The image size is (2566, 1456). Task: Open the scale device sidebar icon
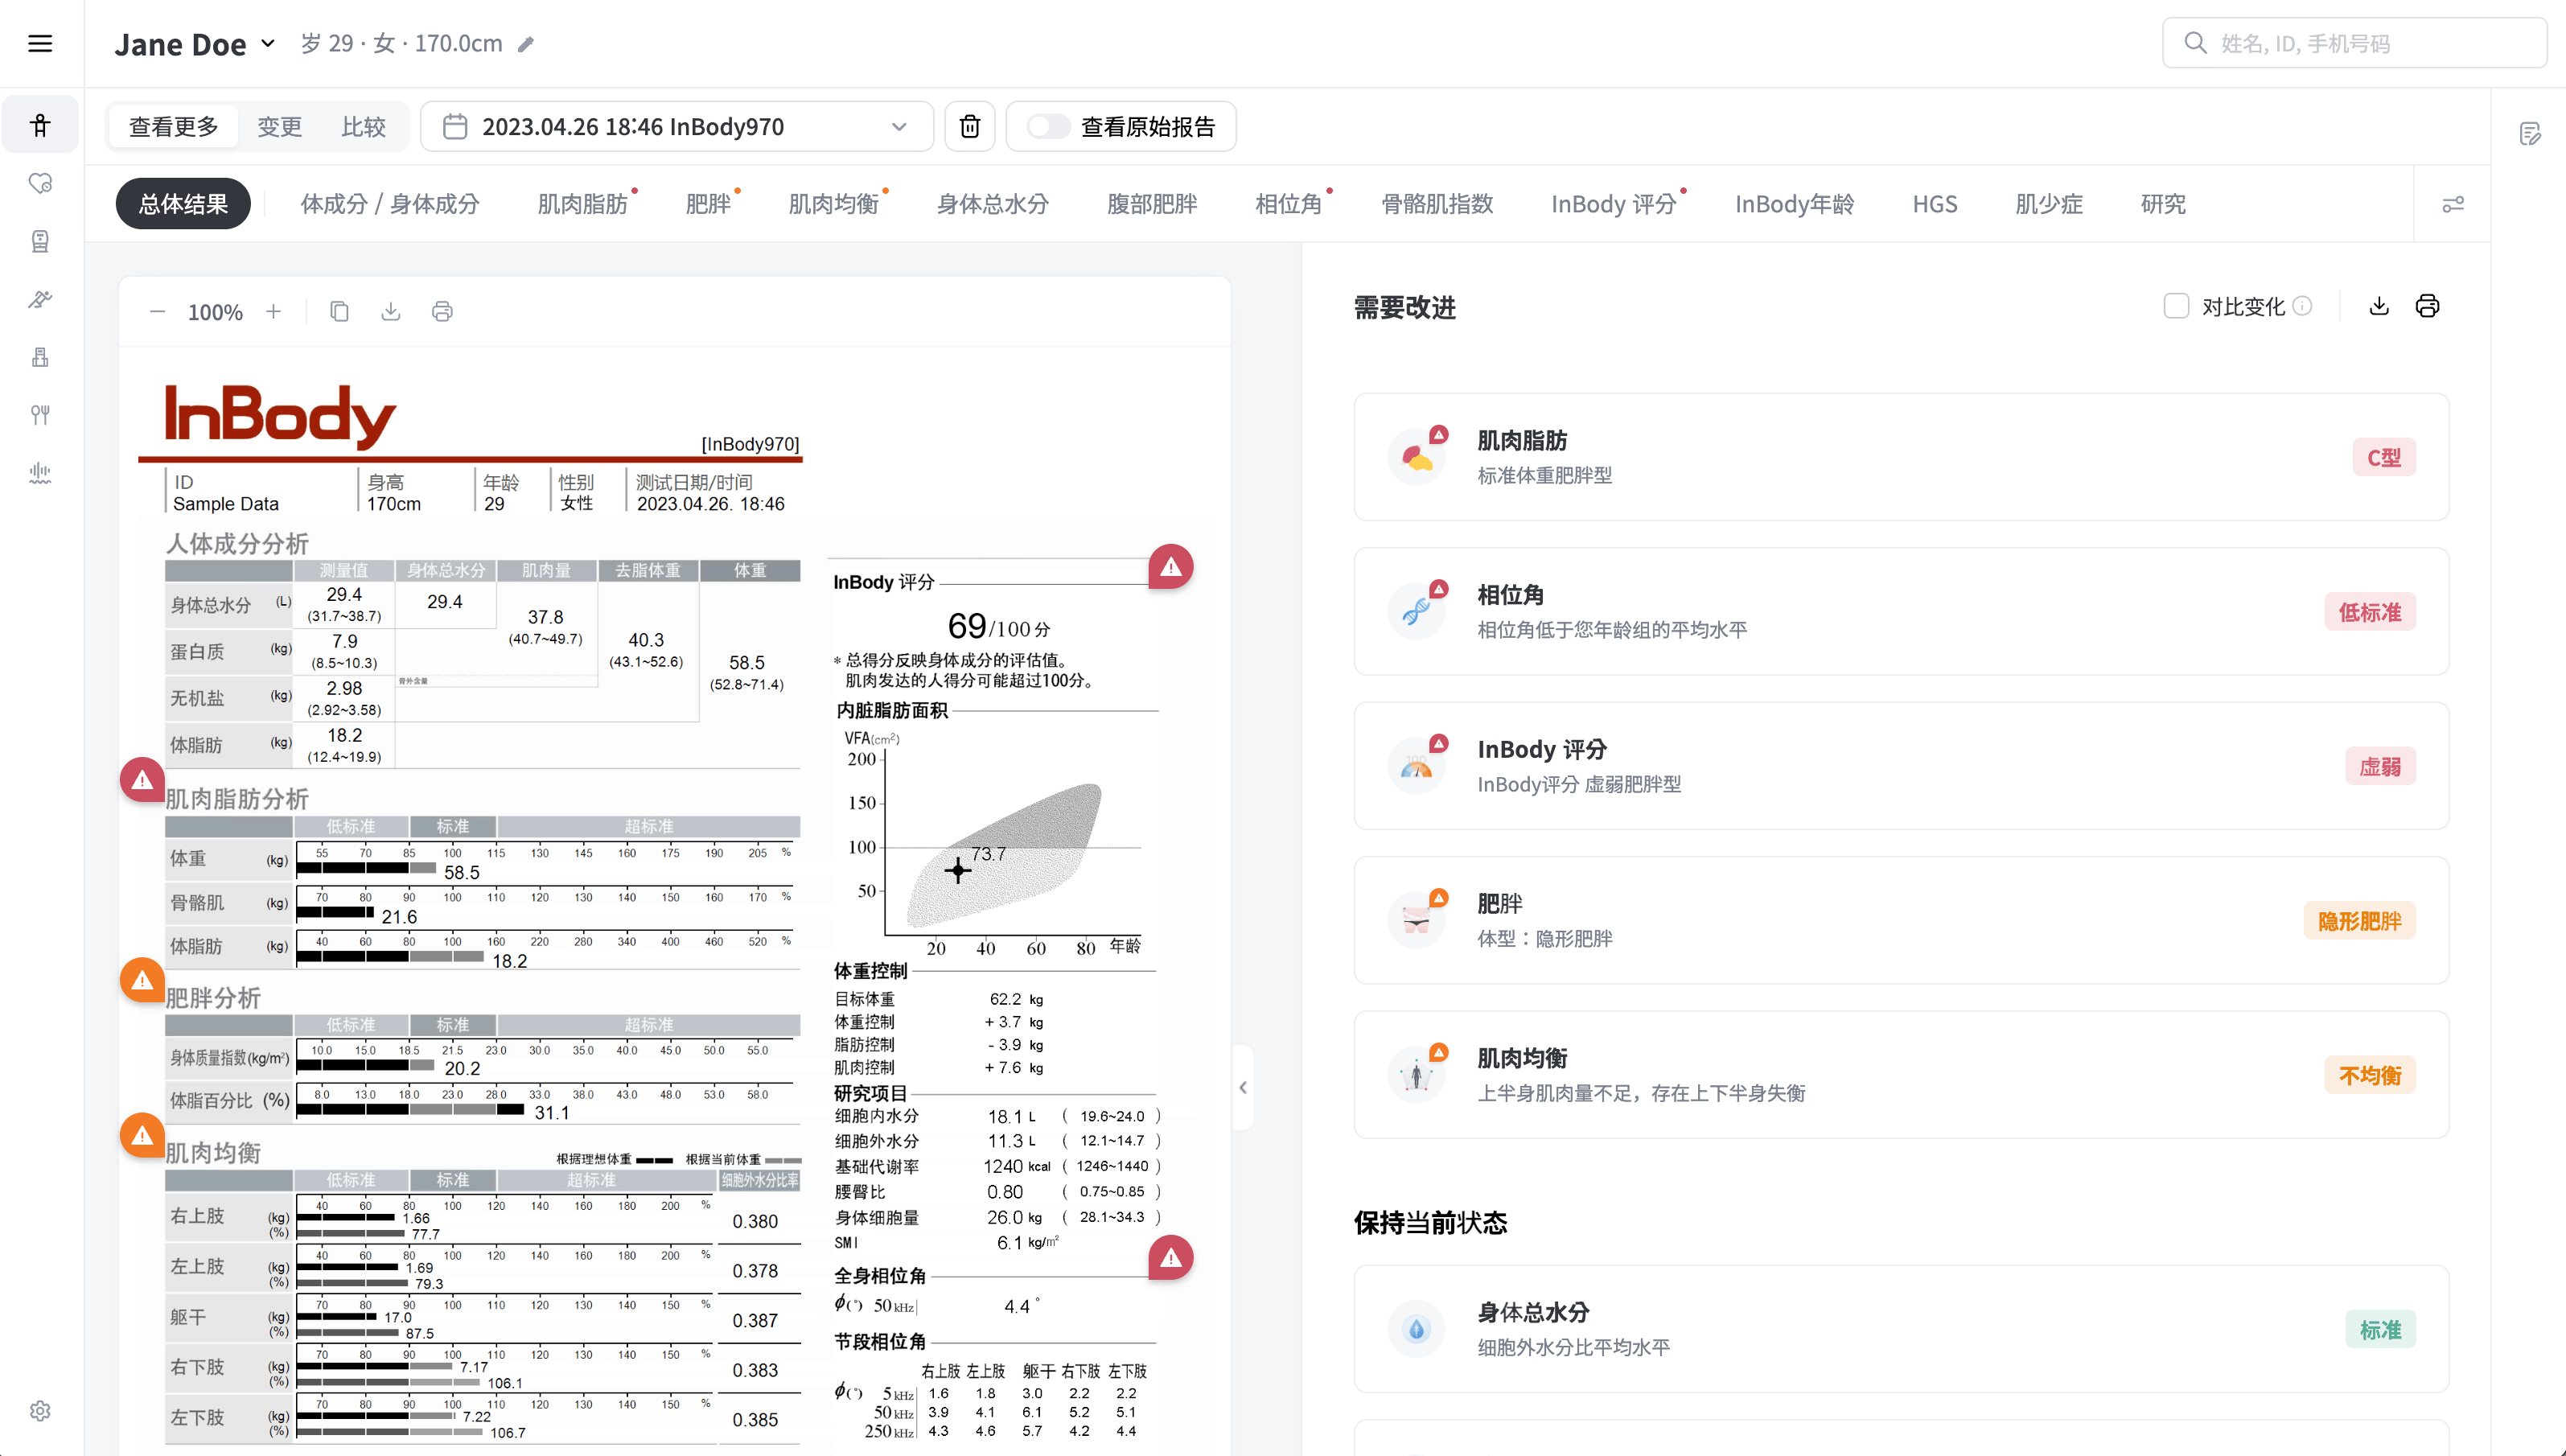point(40,357)
